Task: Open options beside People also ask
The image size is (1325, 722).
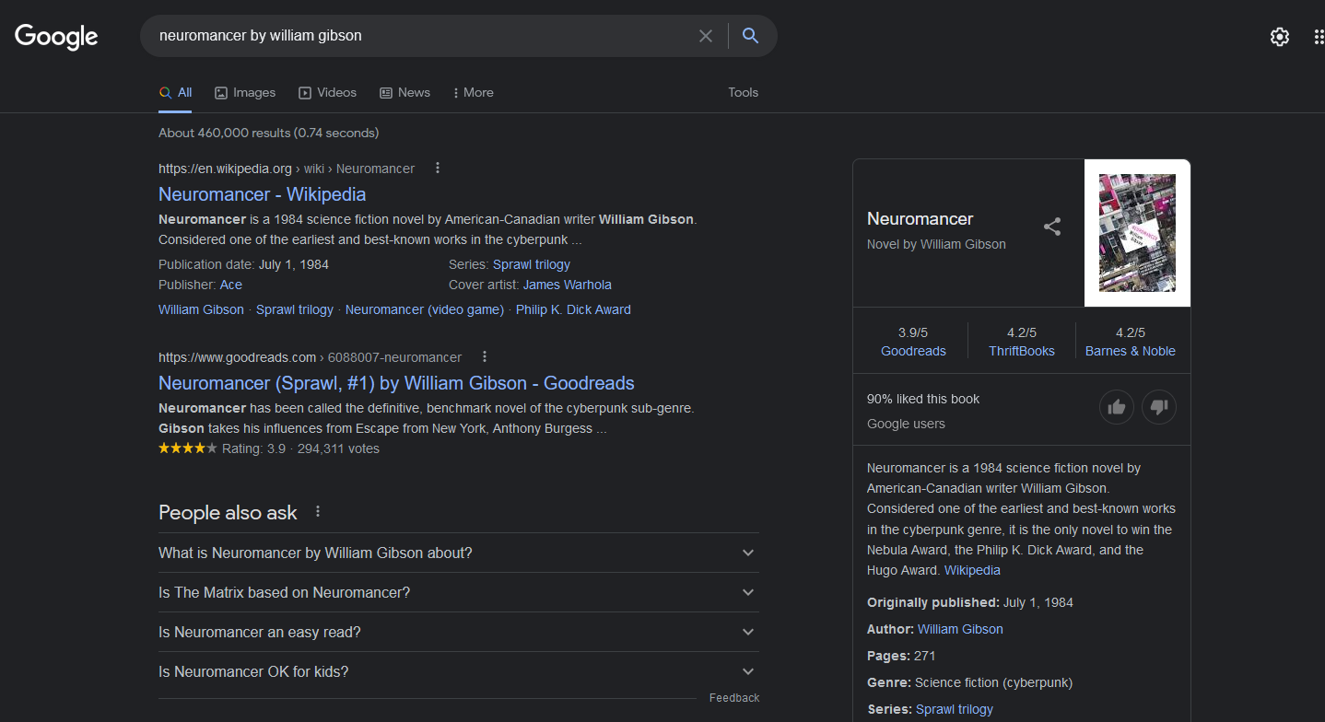Action: (x=318, y=511)
